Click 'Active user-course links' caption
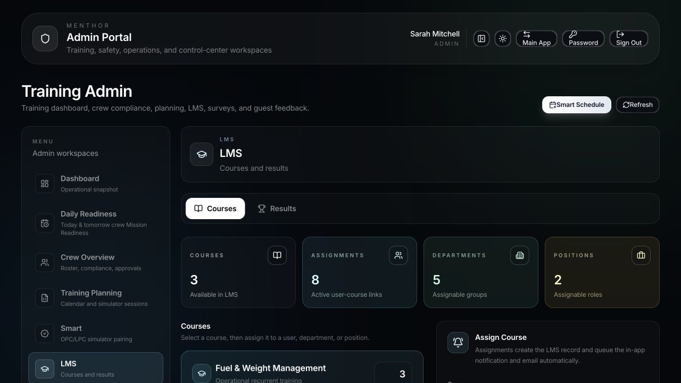Image resolution: width=681 pixels, height=383 pixels. click(346, 295)
